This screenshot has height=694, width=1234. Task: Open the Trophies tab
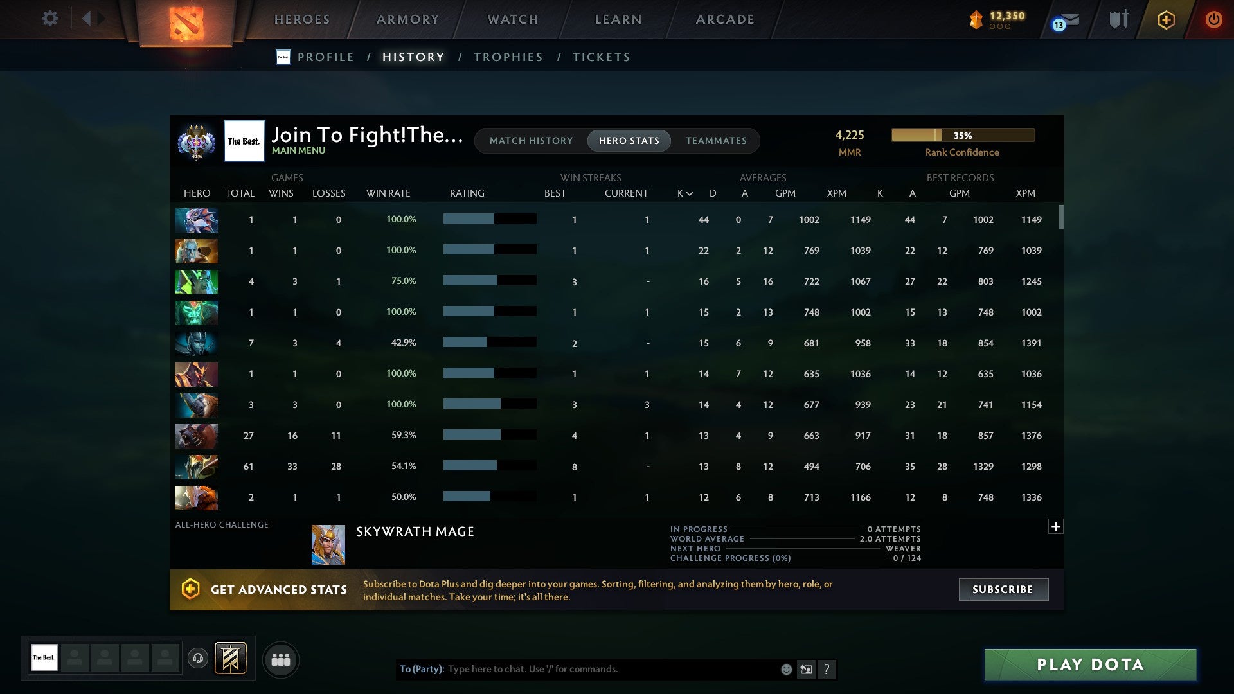(508, 57)
